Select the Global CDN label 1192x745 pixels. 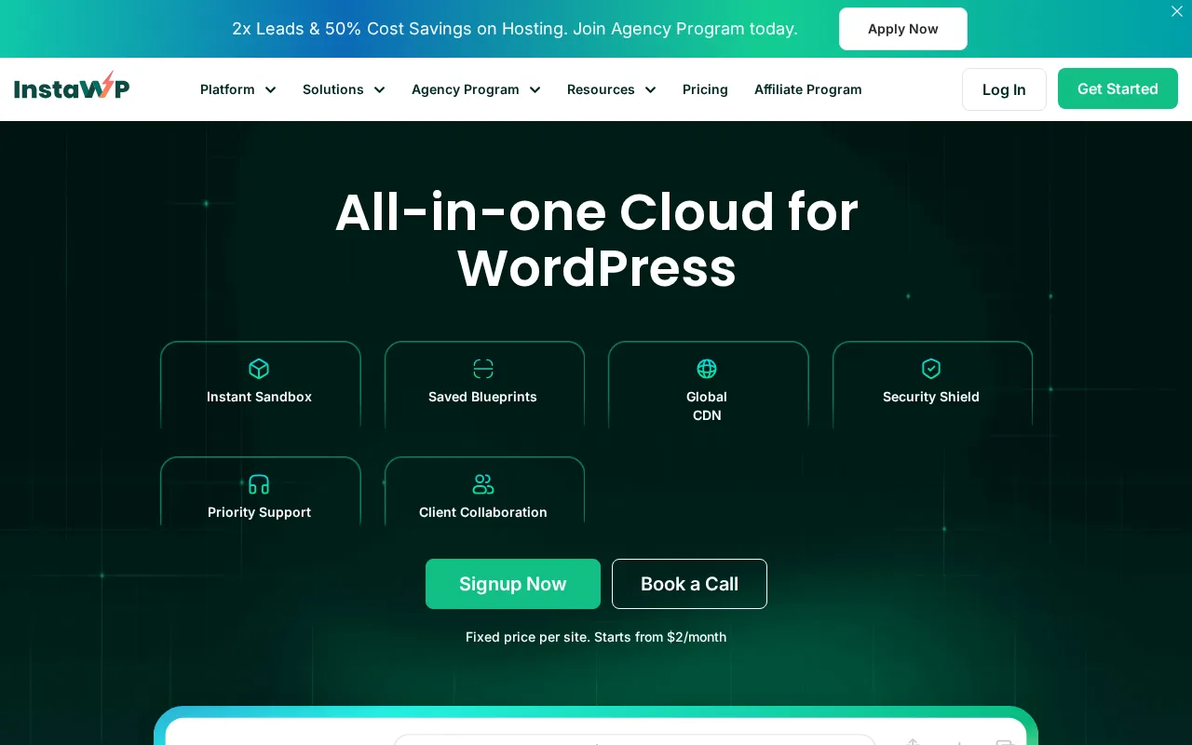point(707,406)
